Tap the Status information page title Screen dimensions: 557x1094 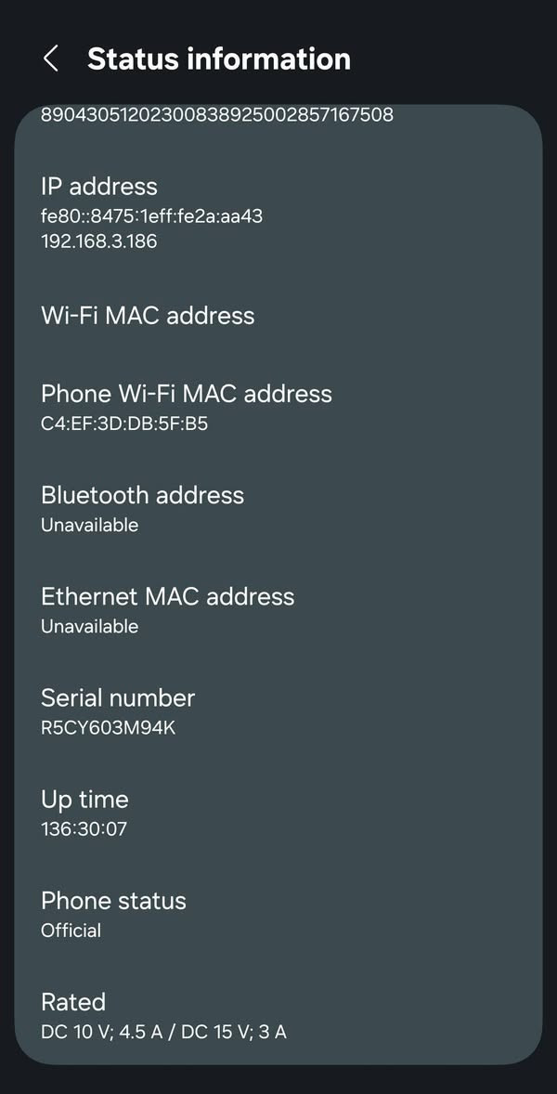click(219, 59)
